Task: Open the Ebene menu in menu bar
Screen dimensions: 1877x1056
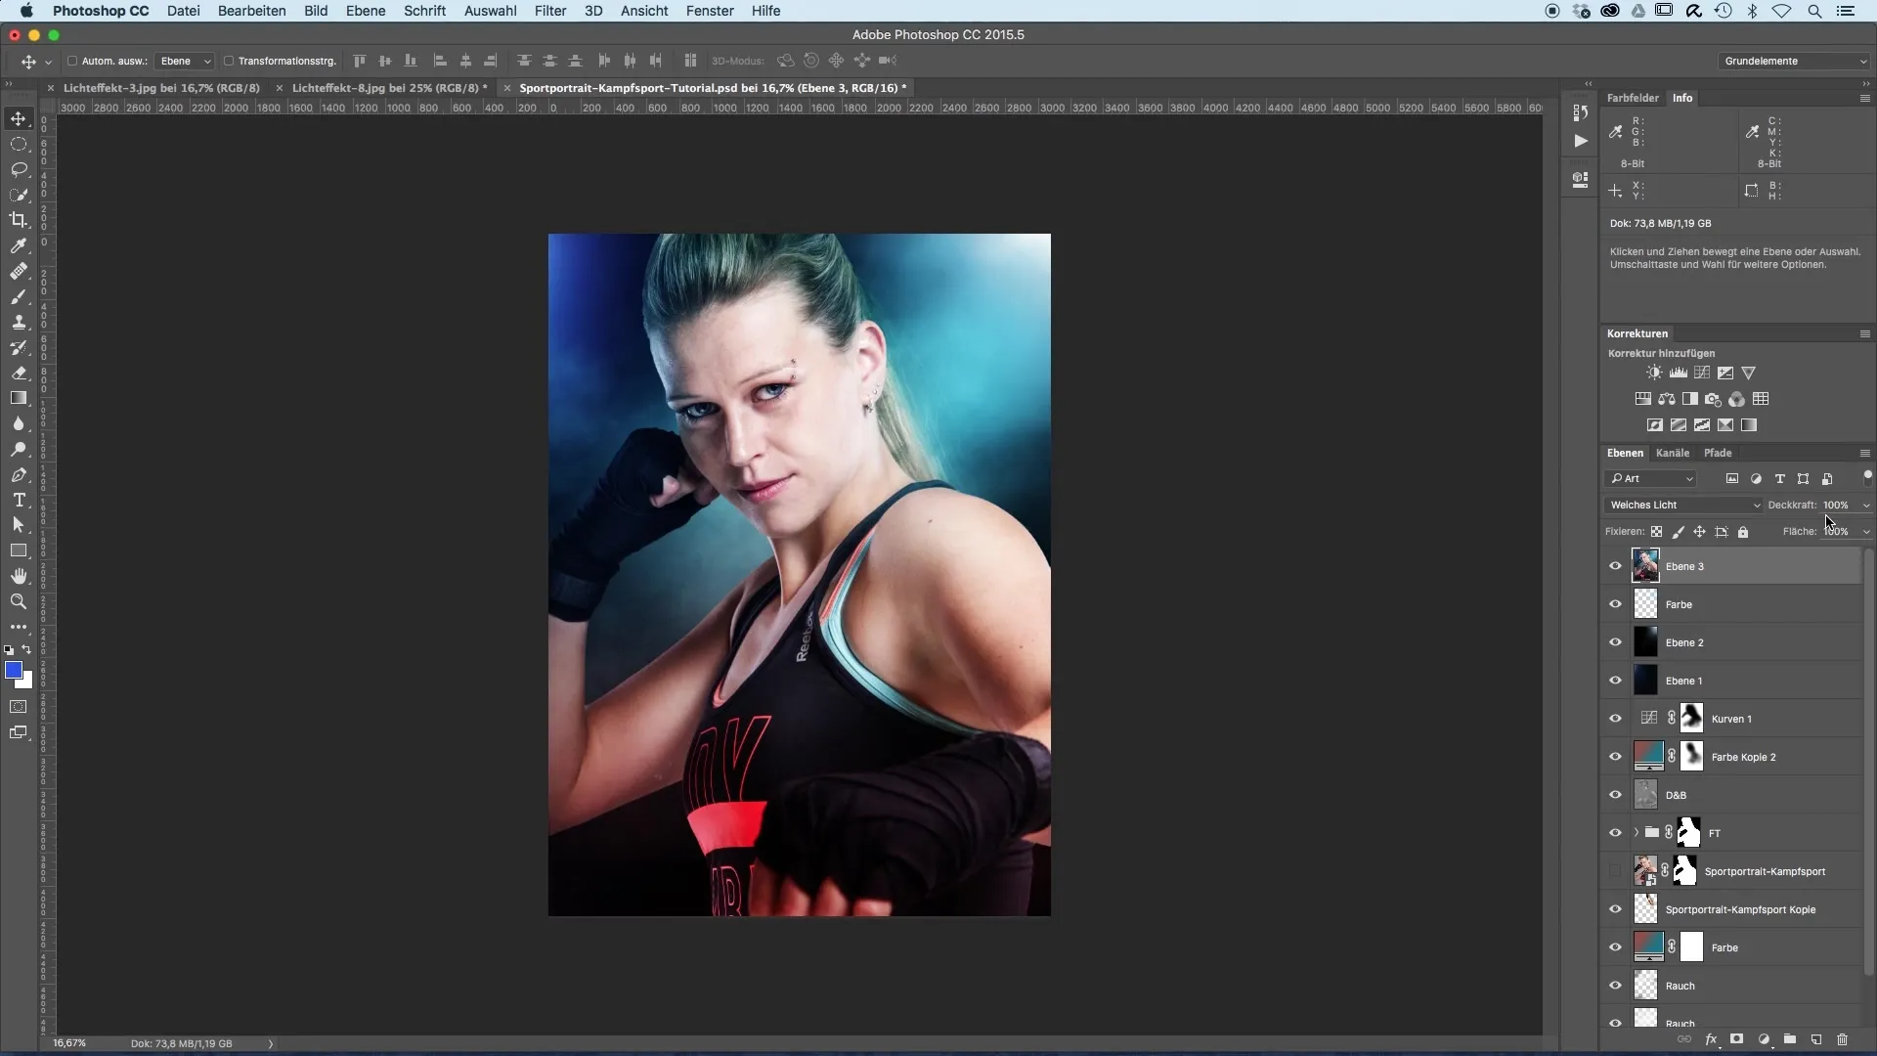Action: pyautogui.click(x=366, y=11)
